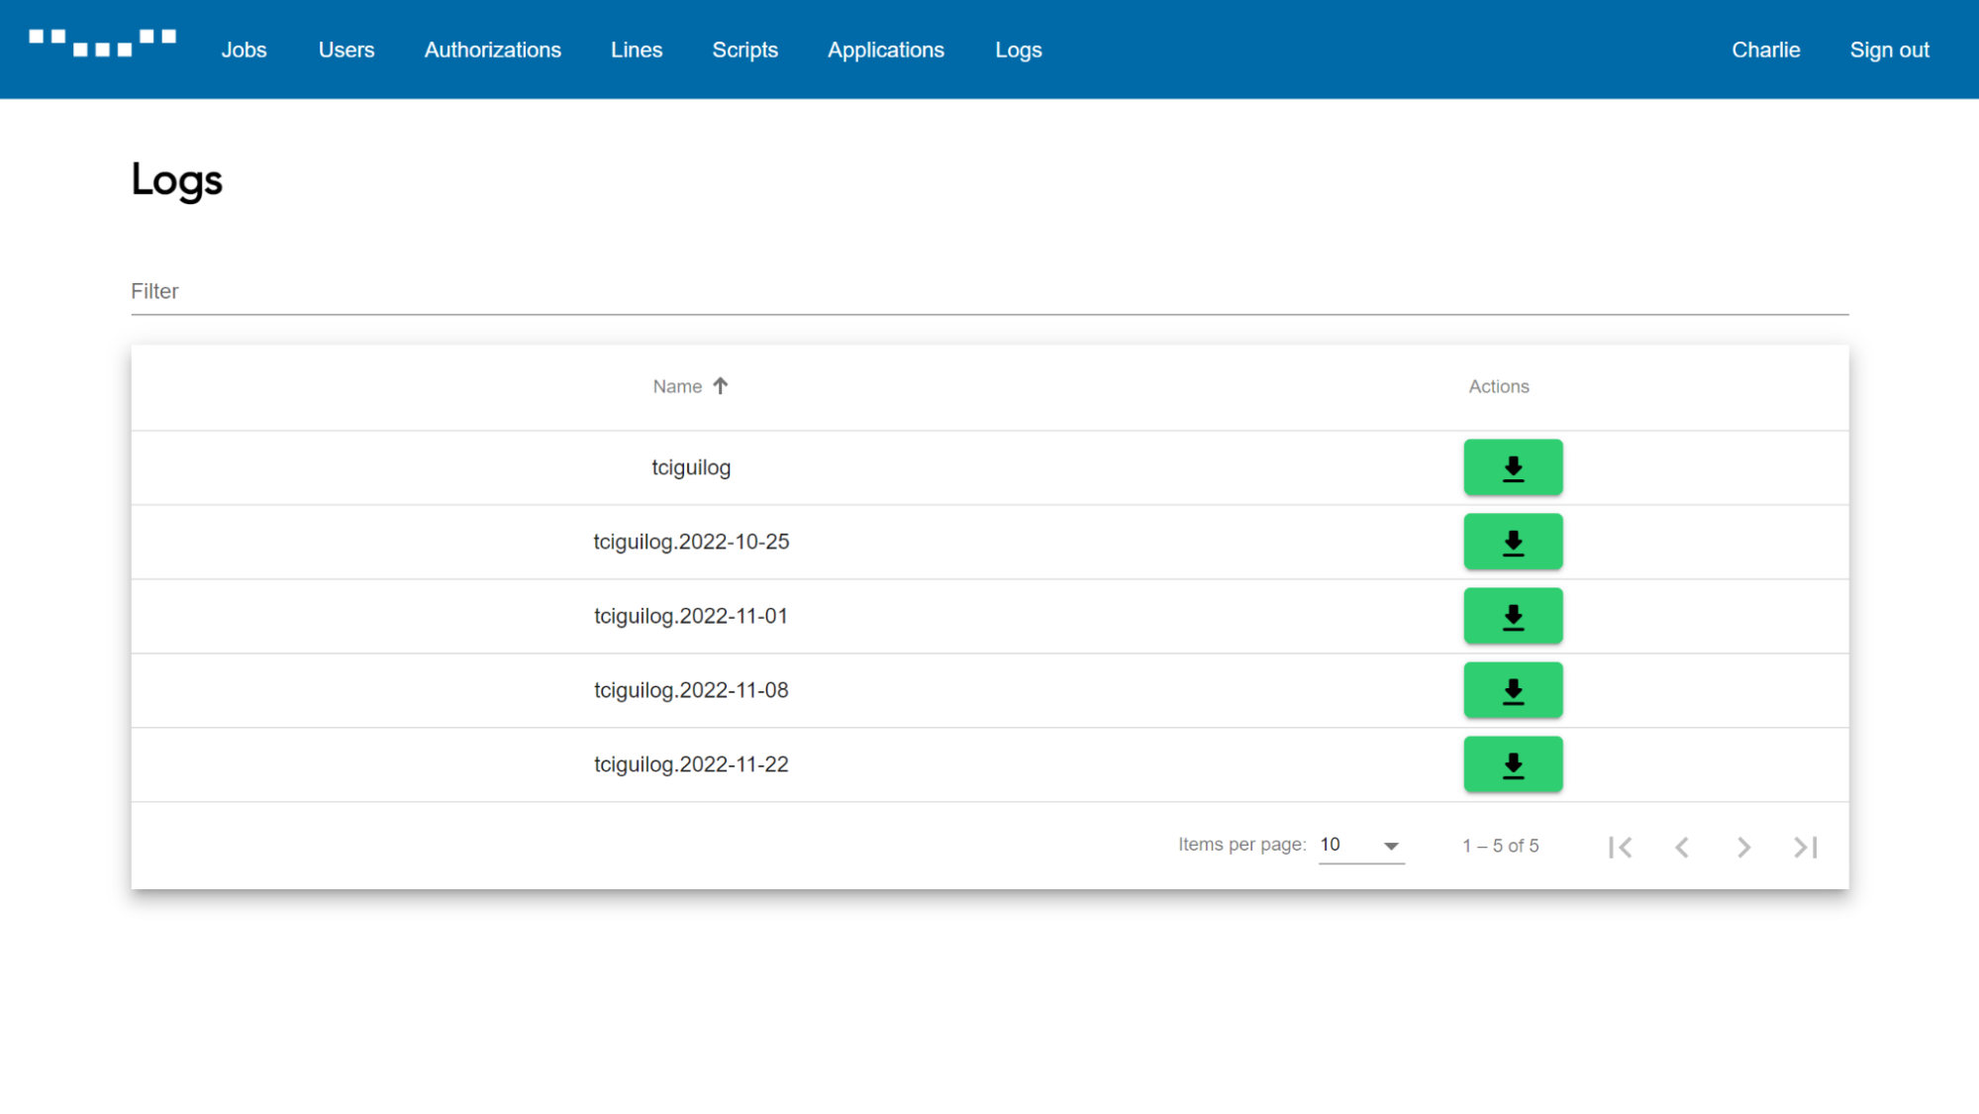Focus the Filter input field
Viewport: 1979px width, 1114px height.
click(990, 291)
